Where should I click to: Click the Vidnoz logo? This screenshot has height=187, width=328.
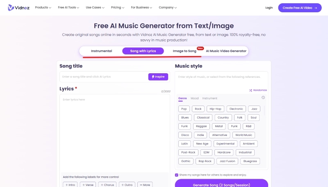pyautogui.click(x=18, y=8)
